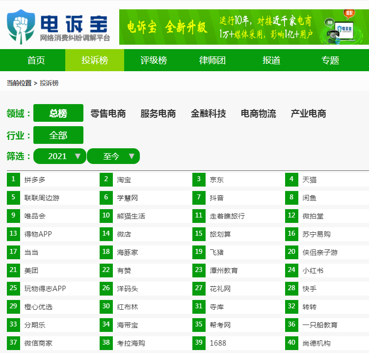Open the 苏宁易购 entry
The image size is (369, 353).
316,234
